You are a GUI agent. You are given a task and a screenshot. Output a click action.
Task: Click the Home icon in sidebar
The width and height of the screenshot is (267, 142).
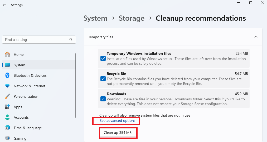point(7,54)
